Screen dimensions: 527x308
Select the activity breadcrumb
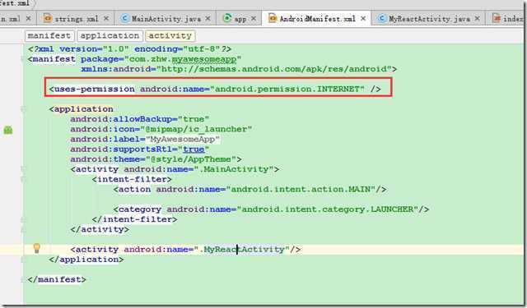tap(170, 35)
